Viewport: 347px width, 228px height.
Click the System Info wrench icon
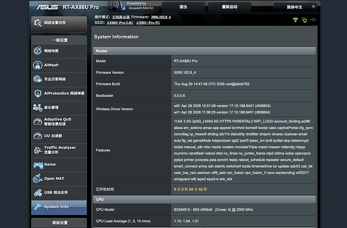click(37, 206)
